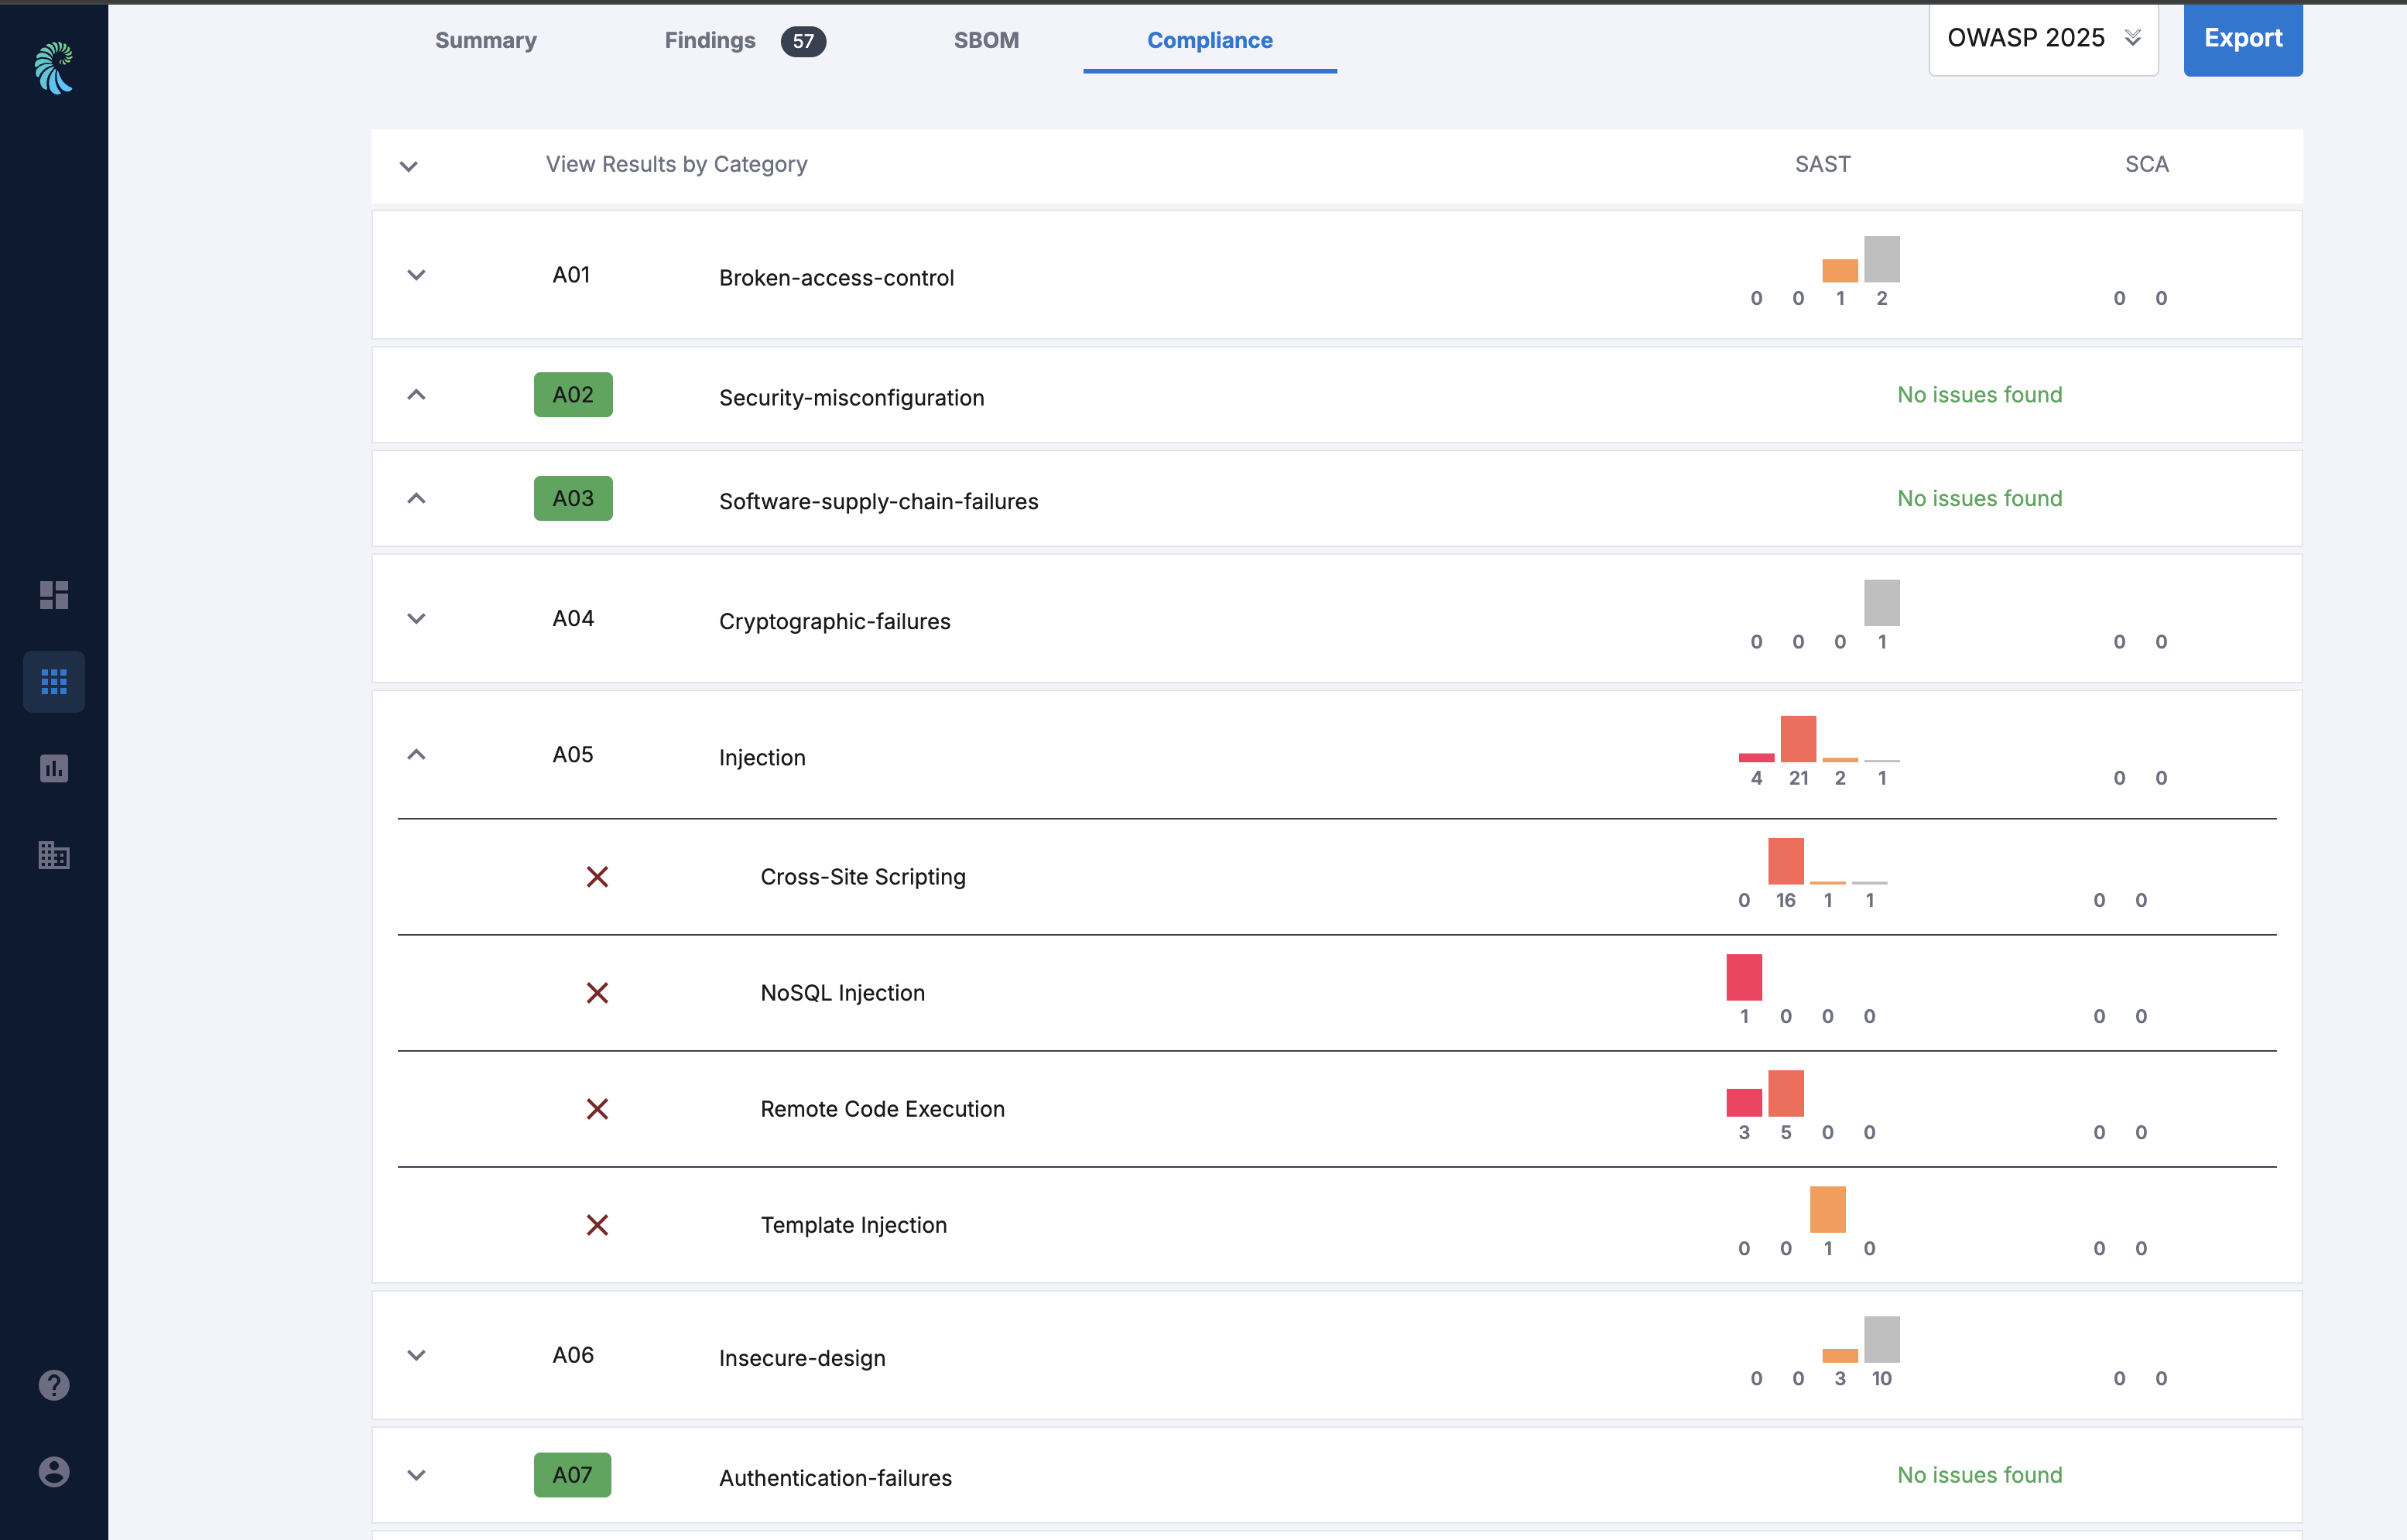The width and height of the screenshot is (2407, 1540).
Task: Click the red X beside Cross-Site Scripting
Action: [x=597, y=877]
